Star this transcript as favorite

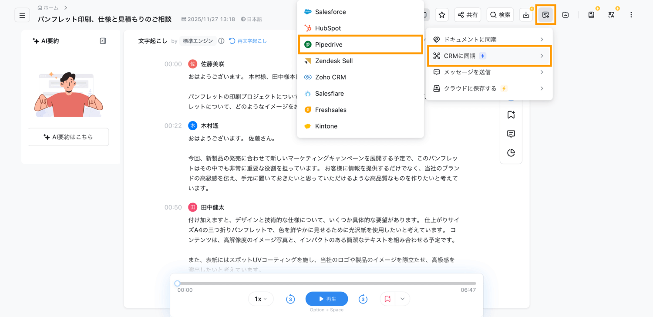click(x=442, y=15)
